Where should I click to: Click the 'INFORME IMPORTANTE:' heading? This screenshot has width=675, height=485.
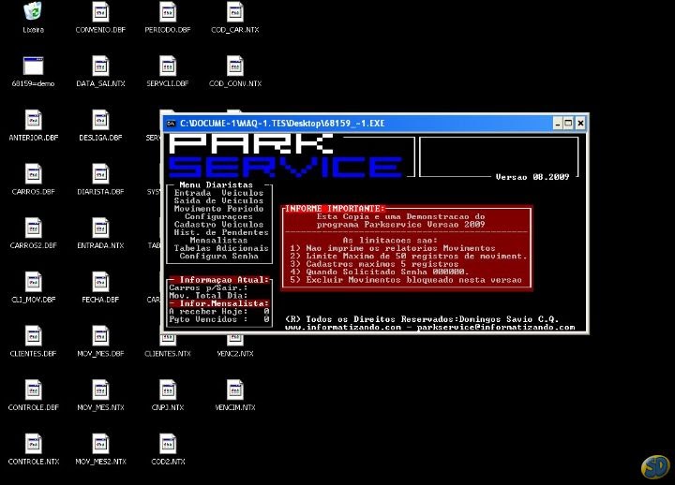(335, 209)
